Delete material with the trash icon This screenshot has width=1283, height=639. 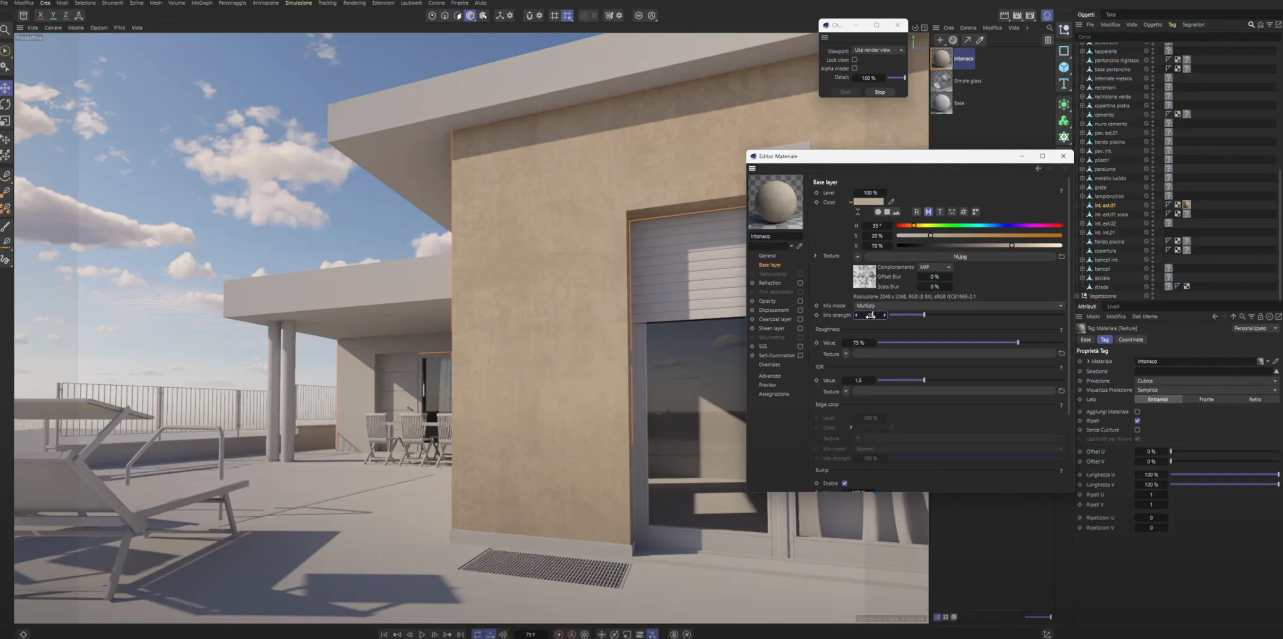click(1048, 40)
